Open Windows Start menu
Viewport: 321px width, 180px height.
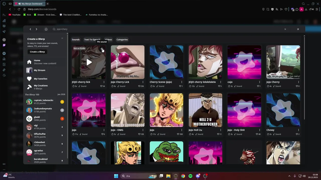pyautogui.click(x=116, y=176)
